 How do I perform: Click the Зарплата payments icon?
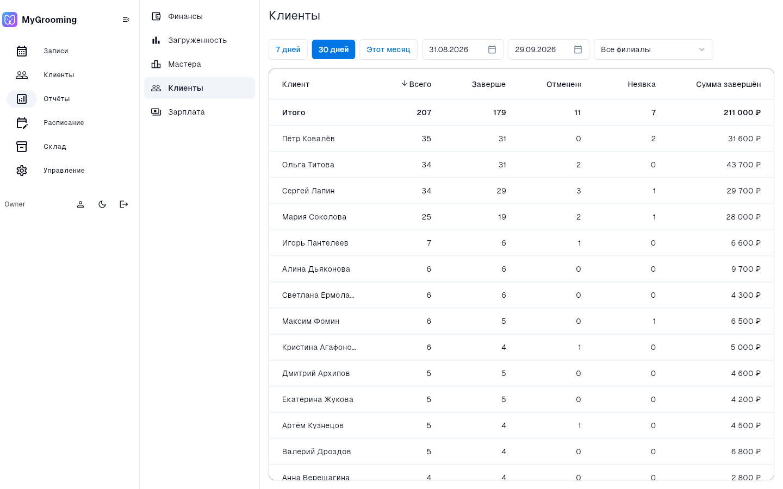click(156, 112)
